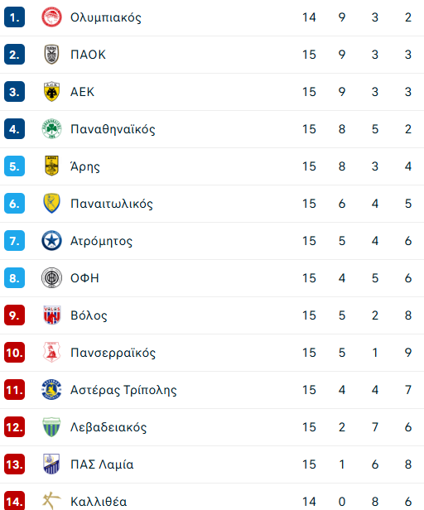The image size is (424, 510).
Task: Open the Παναιτωλικός crest icon
Action: [51, 204]
